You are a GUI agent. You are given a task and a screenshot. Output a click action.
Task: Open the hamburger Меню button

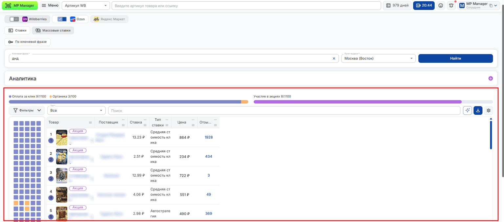pos(50,6)
